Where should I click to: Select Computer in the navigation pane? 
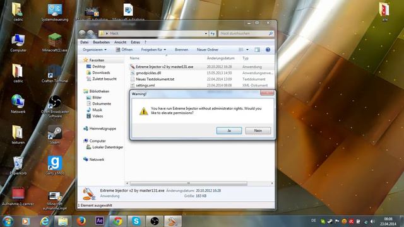(x=97, y=141)
